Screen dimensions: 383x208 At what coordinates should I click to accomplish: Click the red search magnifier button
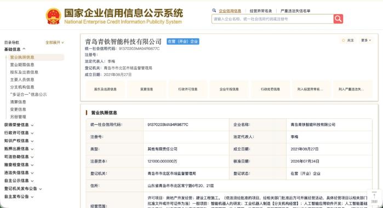(x=338, y=19)
